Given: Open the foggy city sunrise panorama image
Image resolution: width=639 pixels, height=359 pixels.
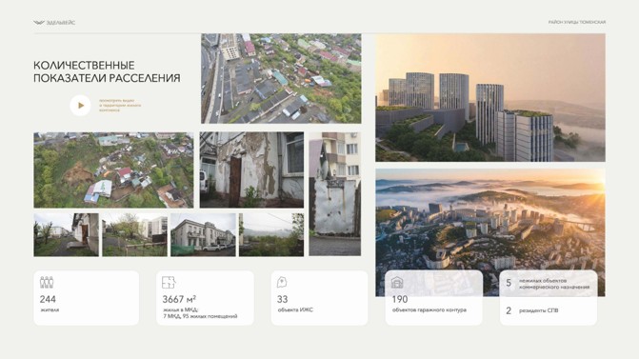Looking at the screenshot, I should pos(490,232).
